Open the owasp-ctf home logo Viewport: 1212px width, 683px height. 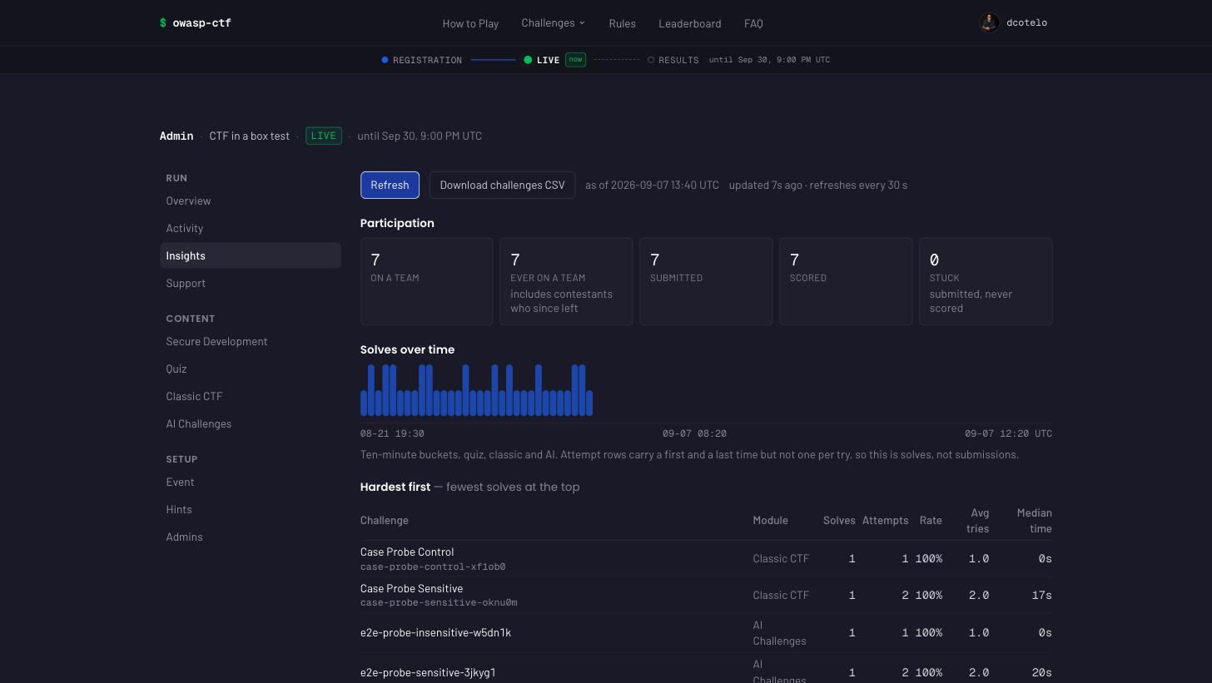(x=196, y=22)
